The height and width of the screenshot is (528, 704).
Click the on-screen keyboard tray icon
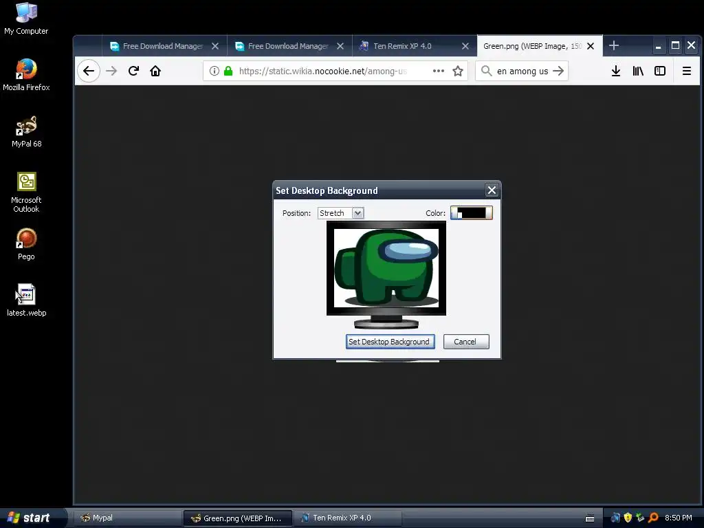coord(590,518)
